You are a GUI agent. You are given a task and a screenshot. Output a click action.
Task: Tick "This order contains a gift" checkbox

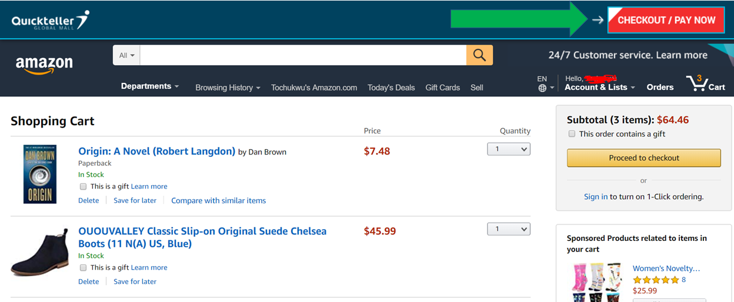point(572,134)
